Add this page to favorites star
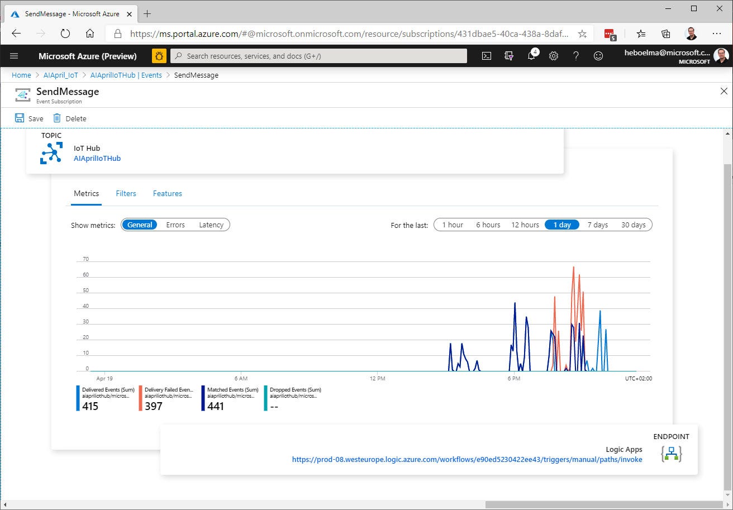This screenshot has height=510, width=733. [582, 34]
